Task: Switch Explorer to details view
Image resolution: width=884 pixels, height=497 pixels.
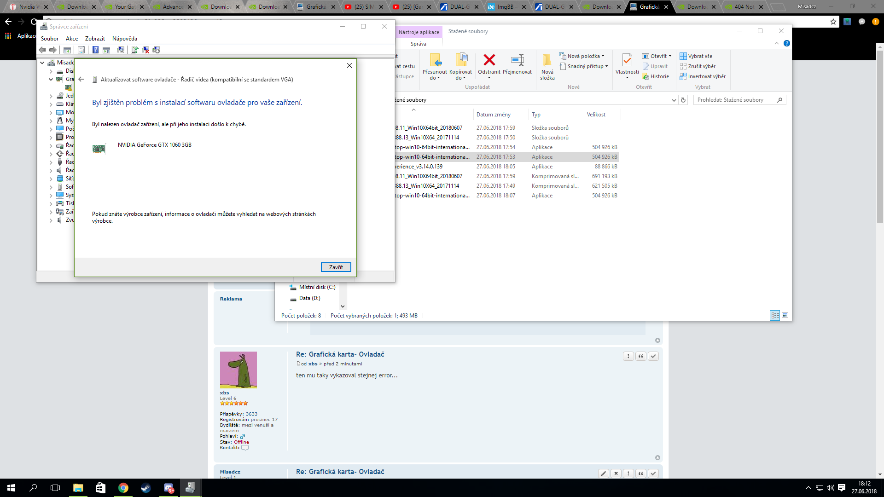Action: pos(775,315)
